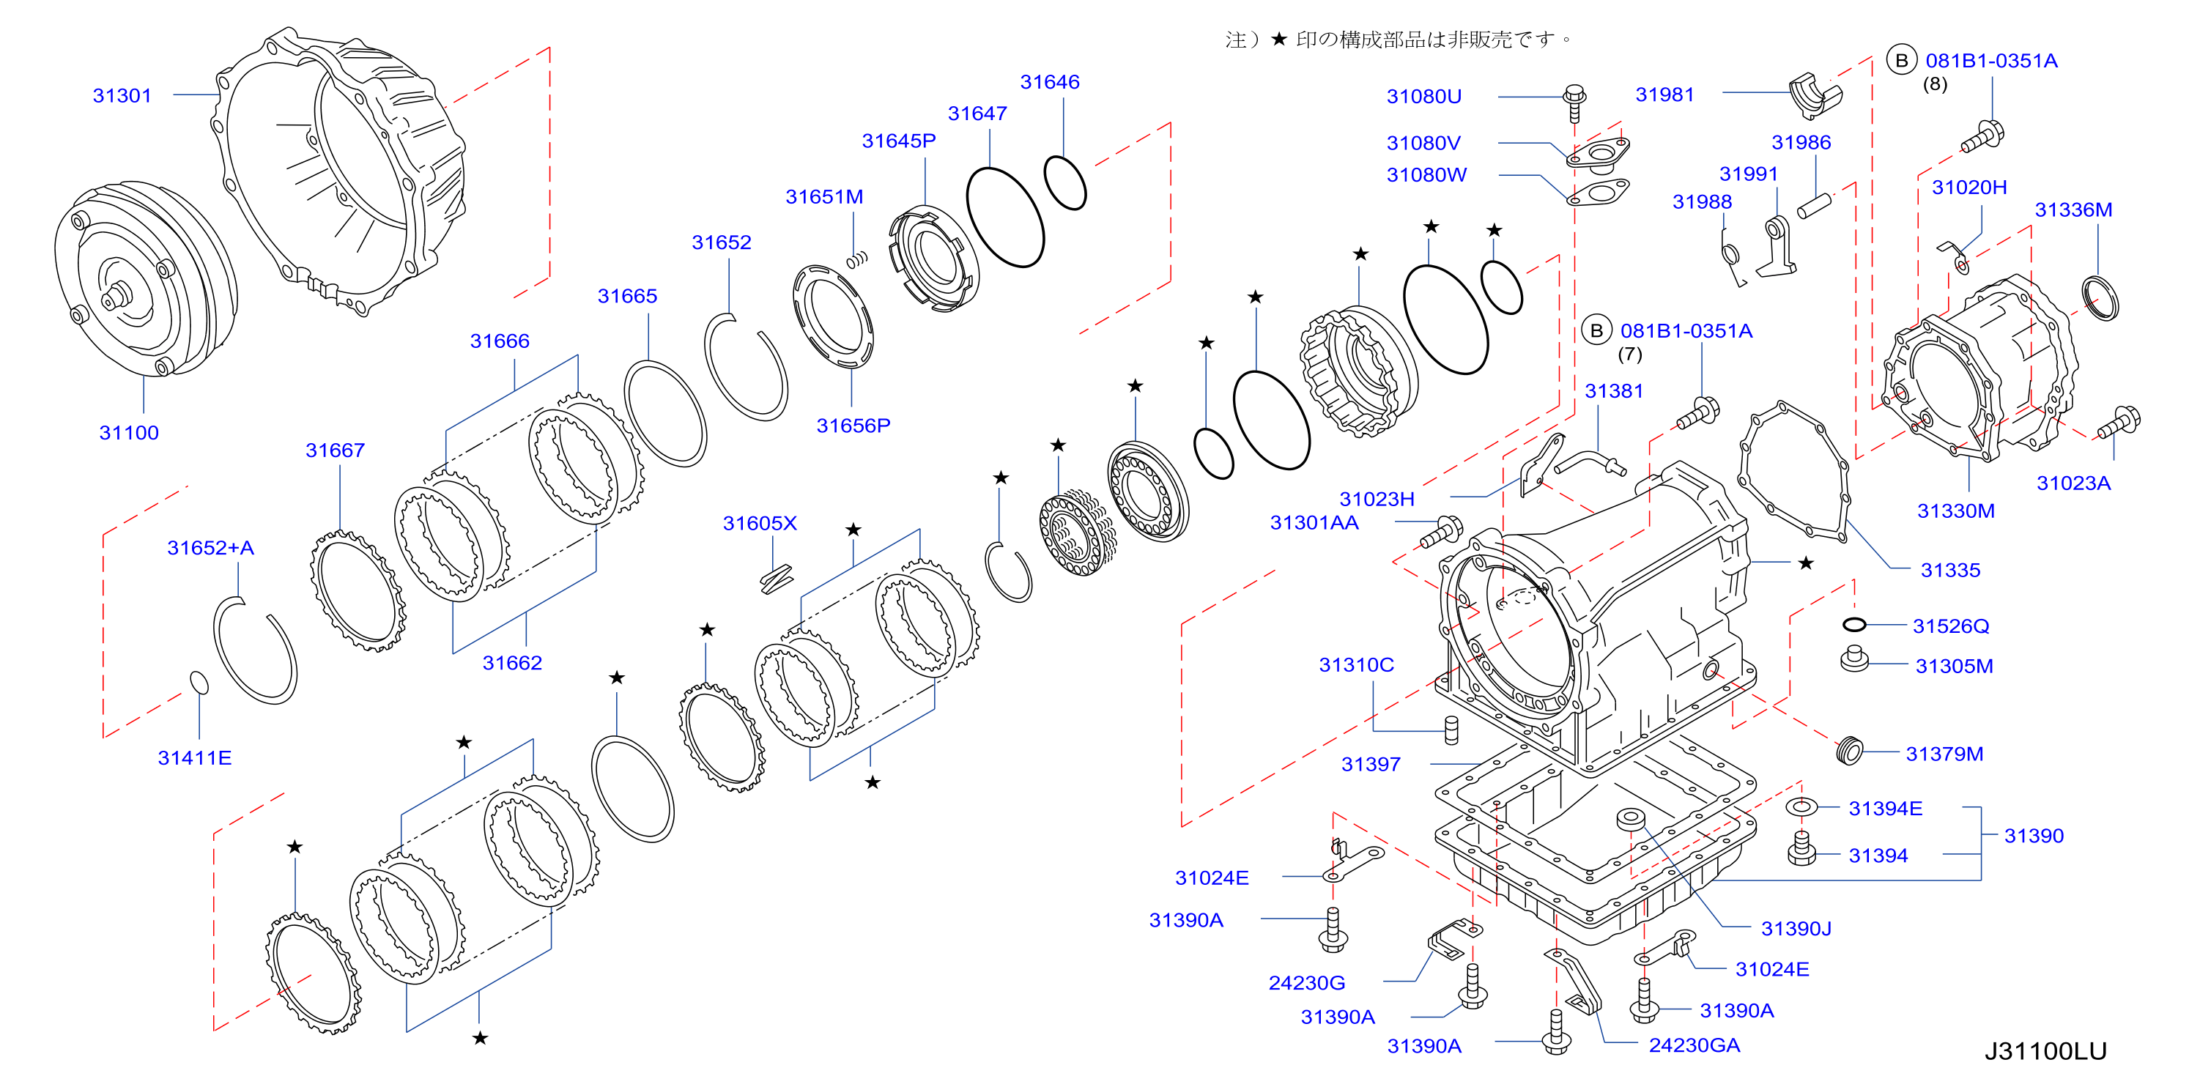The height and width of the screenshot is (1087, 2200).
Task: Select part label 24230GA
Action: 1694,1045
